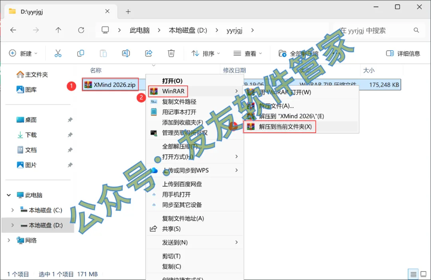The image size is (431, 280).
Task: Choose 复制文件地址(A) in context menu
Action: [x=194, y=219]
